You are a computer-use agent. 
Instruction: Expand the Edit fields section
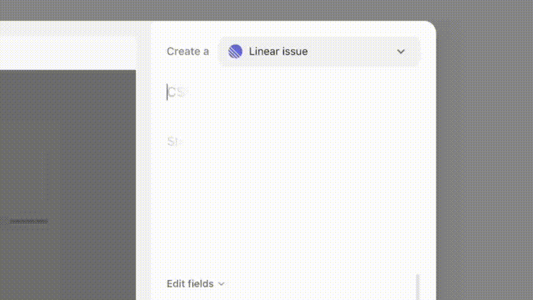click(x=195, y=284)
